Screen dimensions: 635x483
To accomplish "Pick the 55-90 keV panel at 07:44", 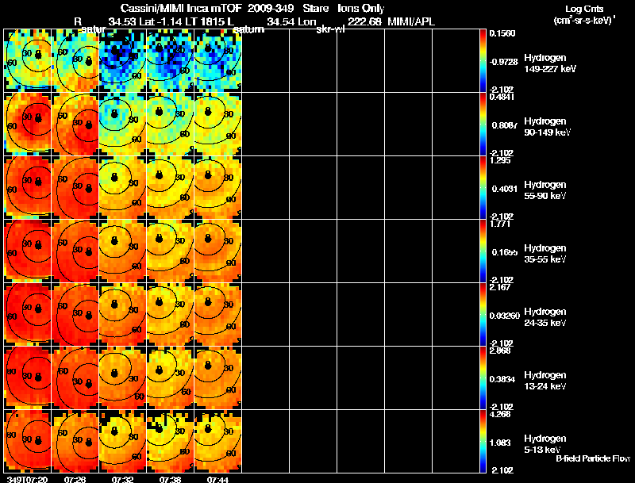I will 217,188.
